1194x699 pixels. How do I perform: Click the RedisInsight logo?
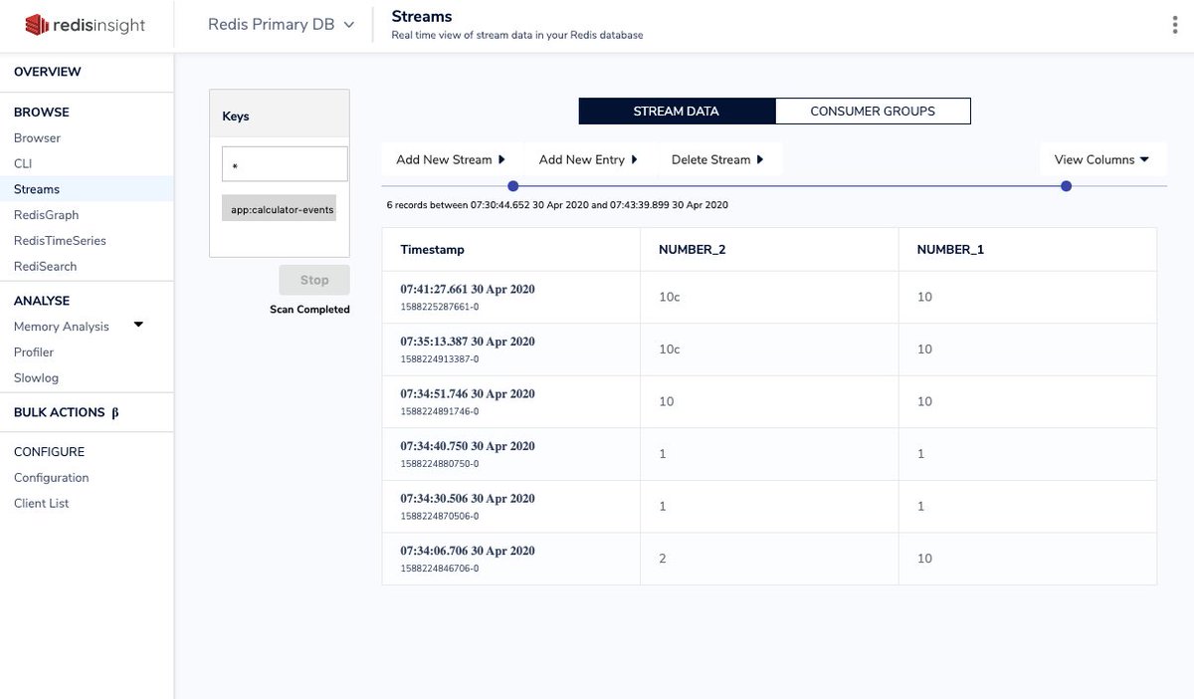(x=86, y=25)
